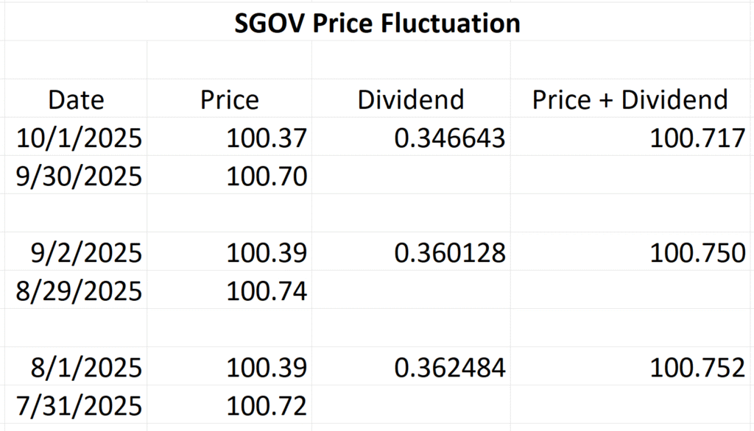The image size is (754, 431).
Task: Select the total cell showing 100.752
Action: pos(697,367)
